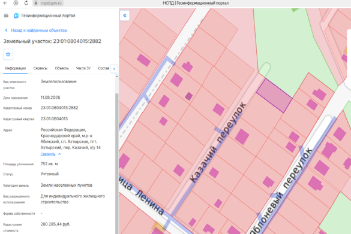Click the area value 752 кв. м
Image resolution: width=351 pixels, height=234 pixels.
[x=49, y=164]
